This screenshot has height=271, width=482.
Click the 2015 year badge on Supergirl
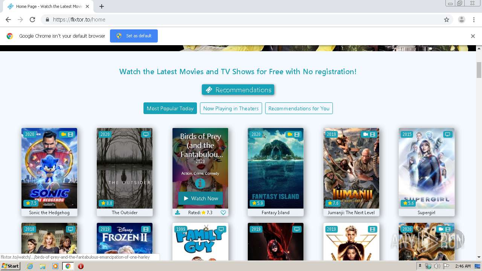click(407, 134)
